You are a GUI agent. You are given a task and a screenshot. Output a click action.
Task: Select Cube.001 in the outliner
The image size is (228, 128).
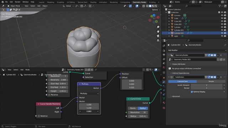[178, 21]
